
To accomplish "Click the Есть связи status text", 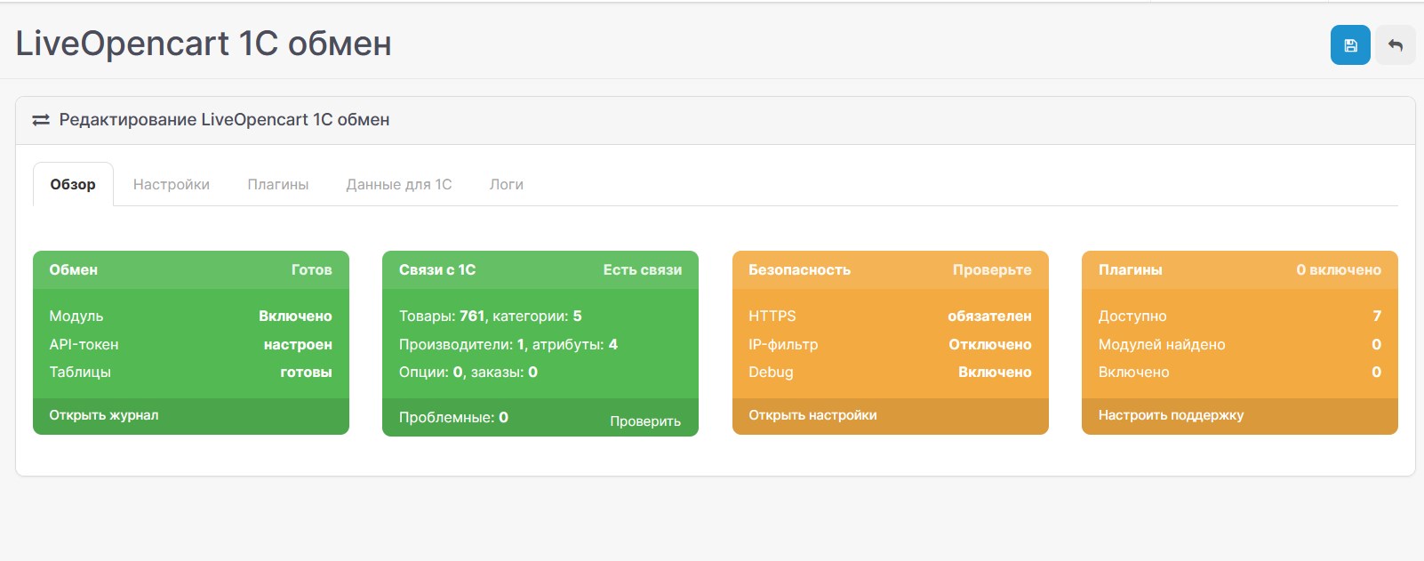I will 643,269.
